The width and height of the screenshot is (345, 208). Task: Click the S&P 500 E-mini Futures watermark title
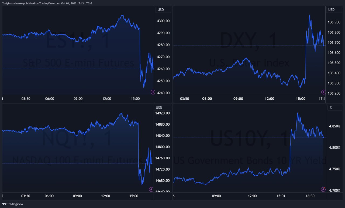[x=78, y=63]
